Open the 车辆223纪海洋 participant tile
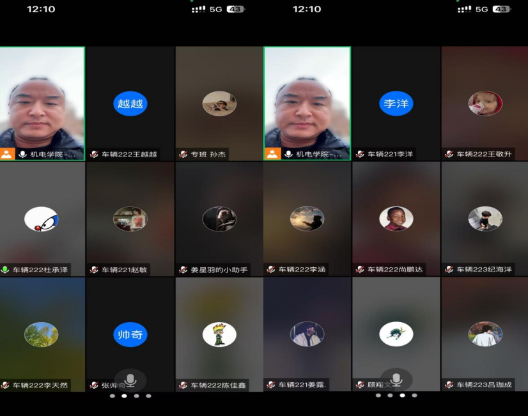 point(485,219)
